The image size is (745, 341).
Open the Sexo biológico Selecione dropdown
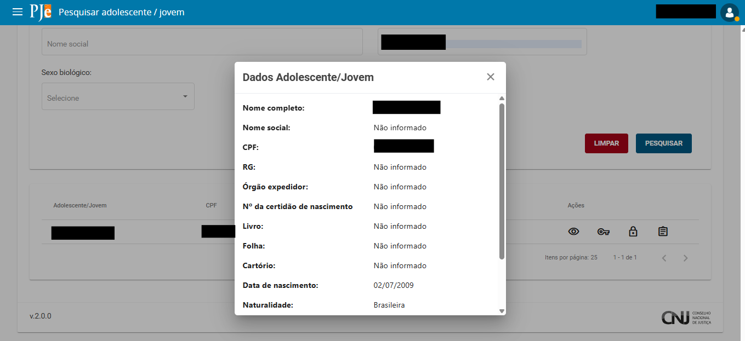[118, 96]
